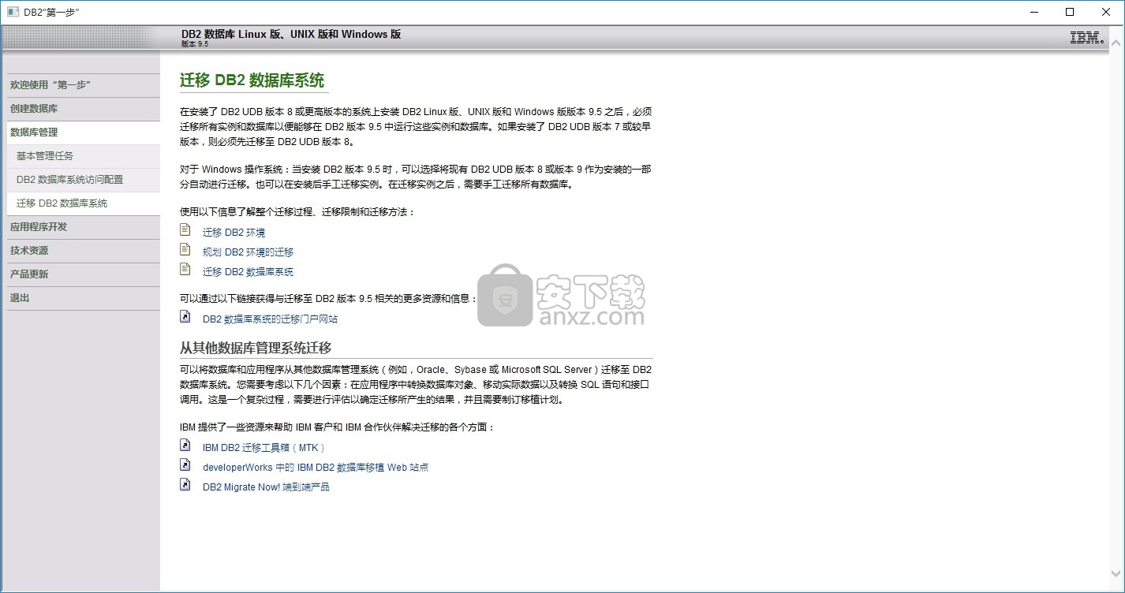
Task: Open DB2 Migrate Now! 端到端产品 link
Action: 266,487
